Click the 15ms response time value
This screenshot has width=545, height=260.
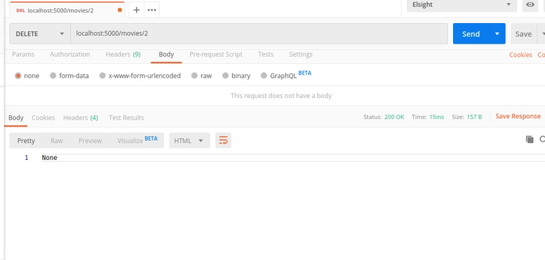[437, 117]
